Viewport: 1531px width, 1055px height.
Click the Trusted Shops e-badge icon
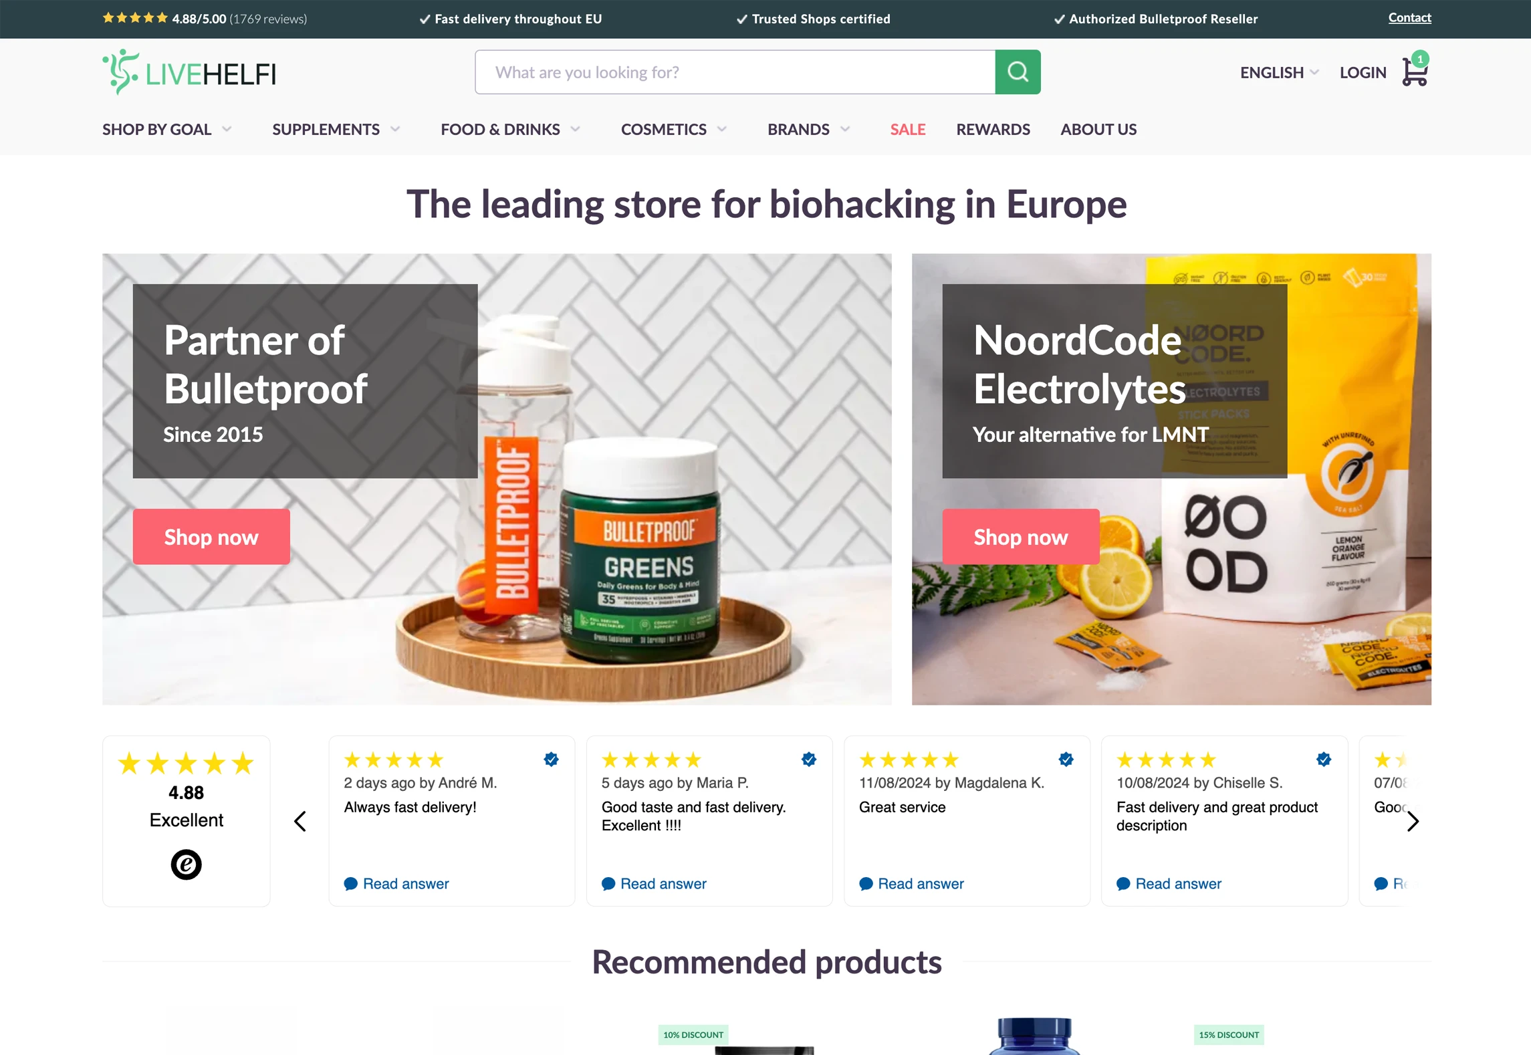pos(186,864)
